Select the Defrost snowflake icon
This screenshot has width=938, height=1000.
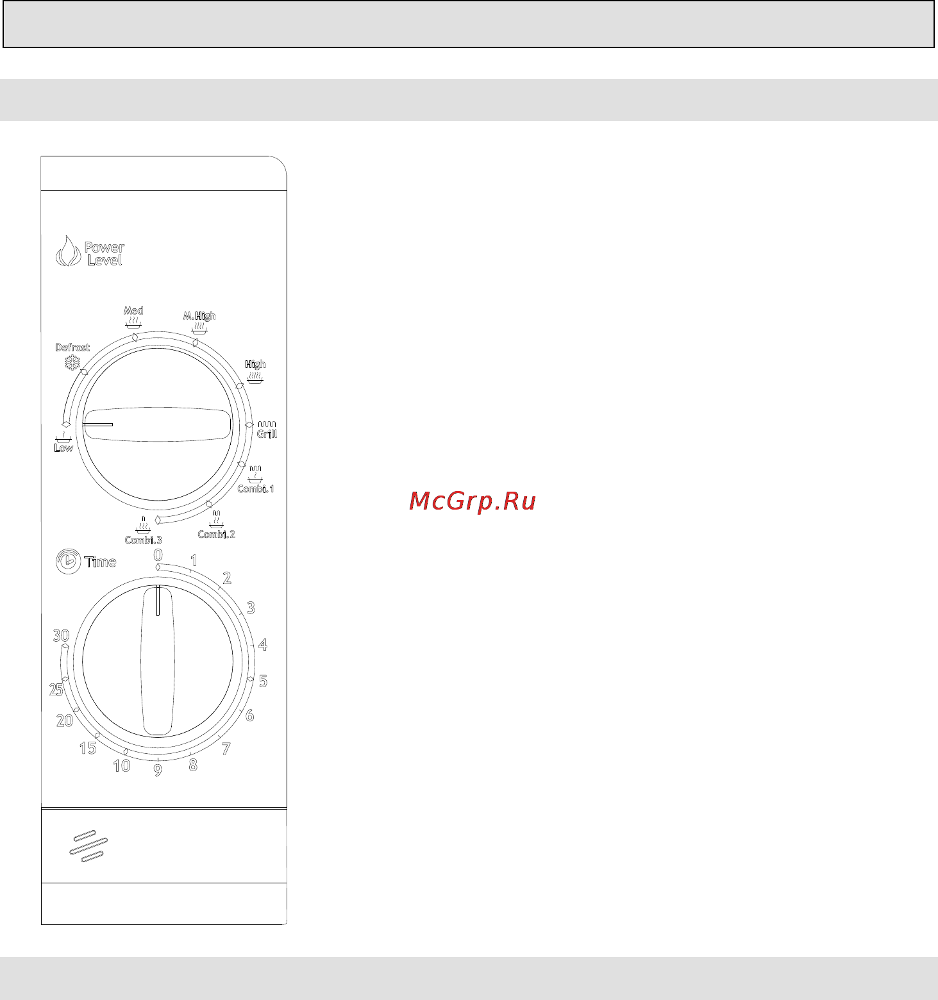[72, 363]
